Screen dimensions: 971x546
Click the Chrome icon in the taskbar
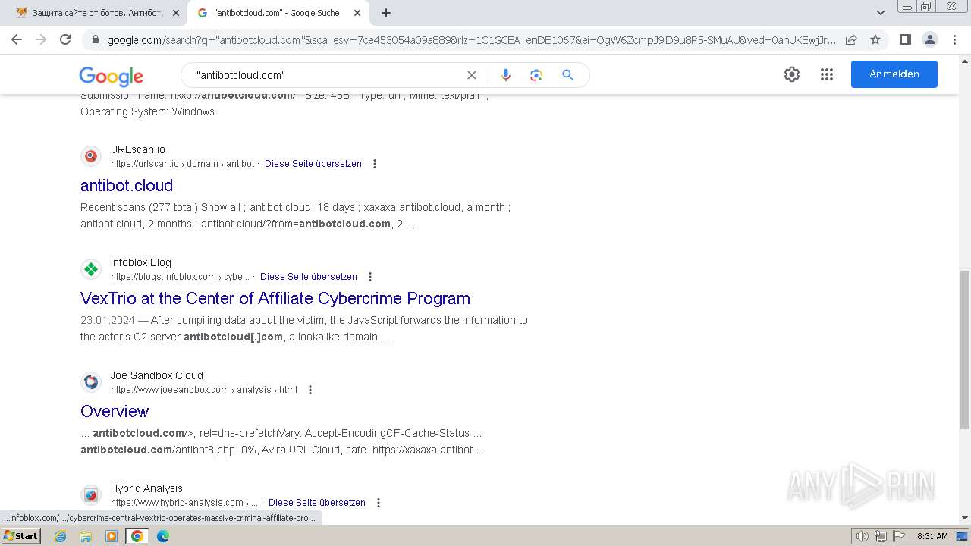(x=137, y=536)
